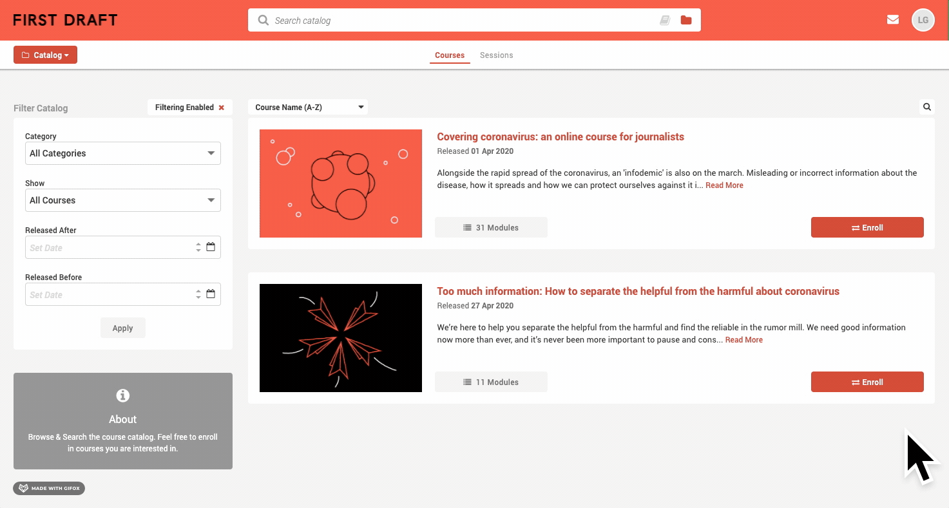
Task: Click the magnifier icon in catalog search bar
Action: pos(263,20)
